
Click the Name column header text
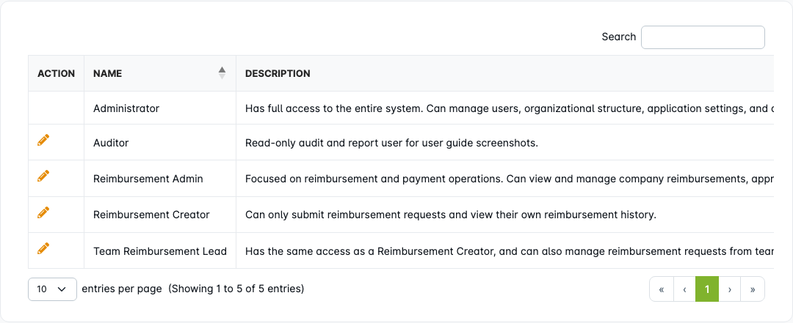(108, 73)
